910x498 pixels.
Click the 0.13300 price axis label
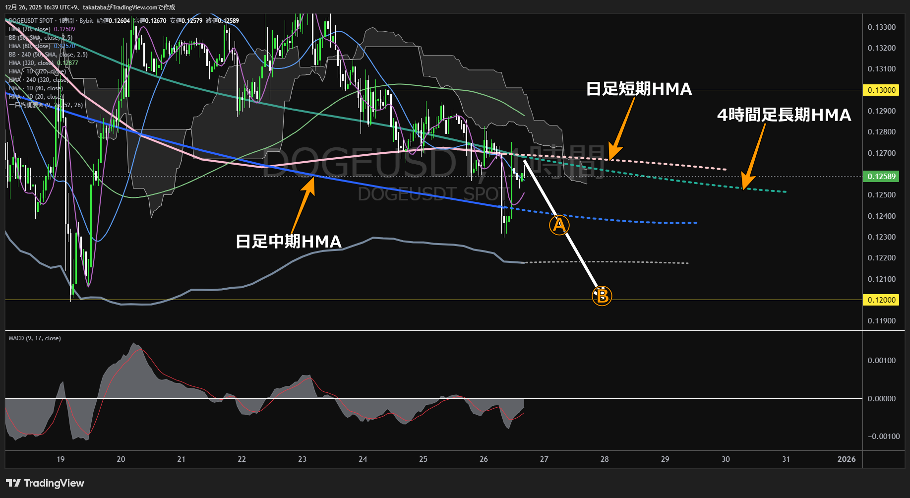881,27
